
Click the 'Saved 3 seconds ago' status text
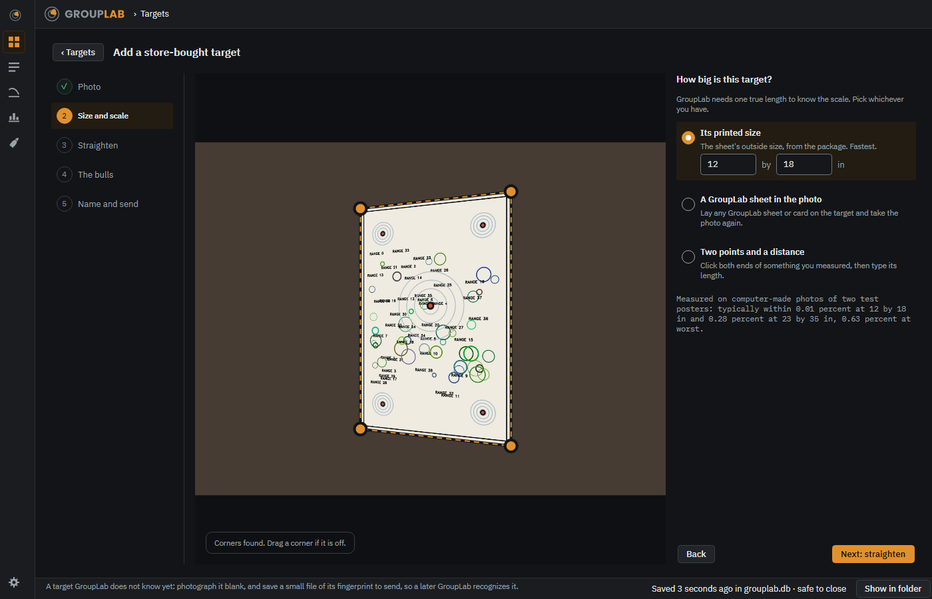749,588
